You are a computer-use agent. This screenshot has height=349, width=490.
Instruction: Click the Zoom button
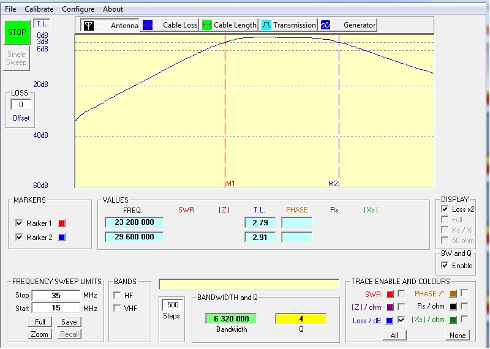coord(39,334)
